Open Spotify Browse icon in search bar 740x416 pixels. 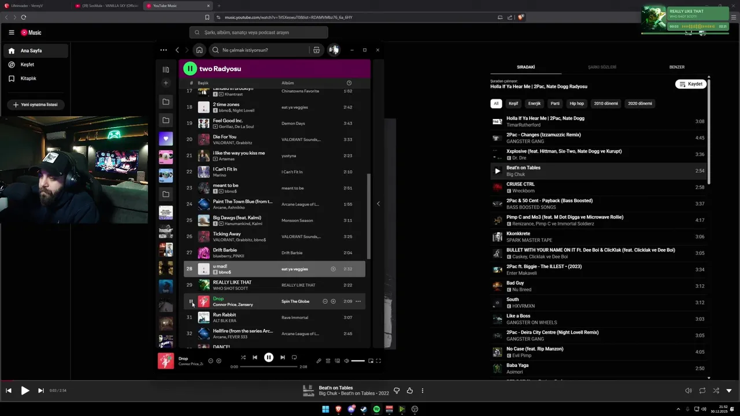click(x=316, y=50)
